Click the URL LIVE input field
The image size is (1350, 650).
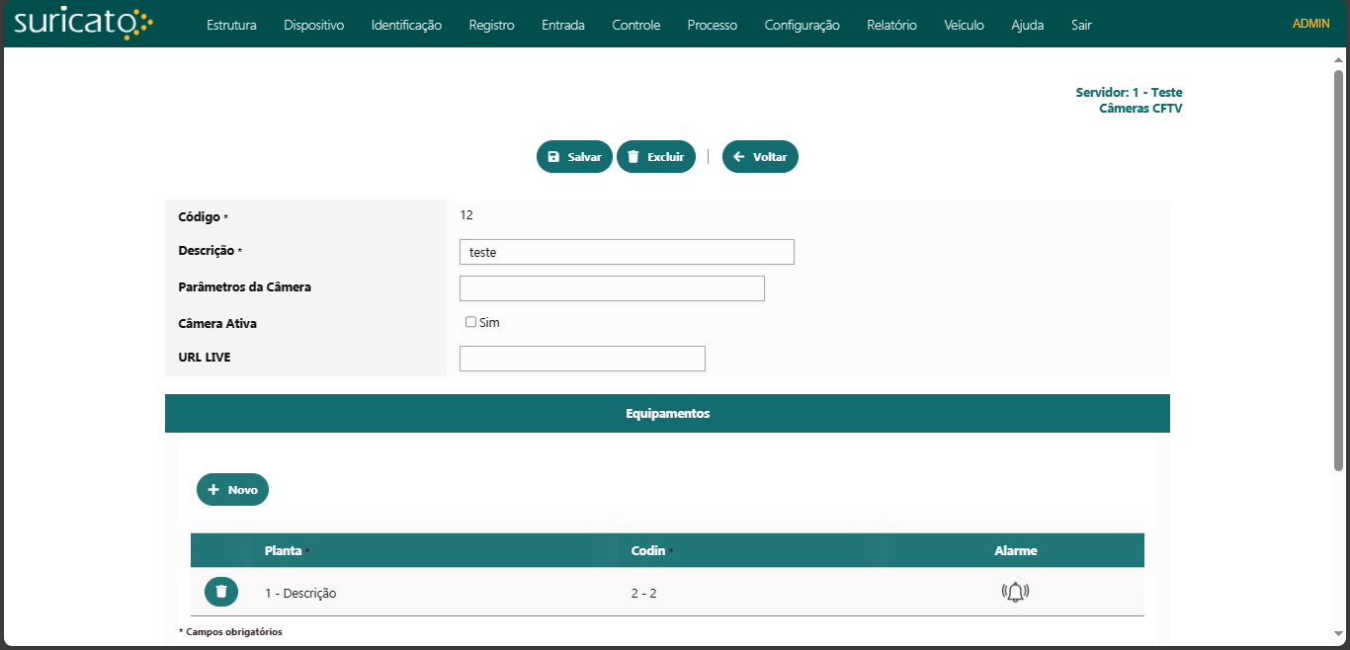[582, 359]
